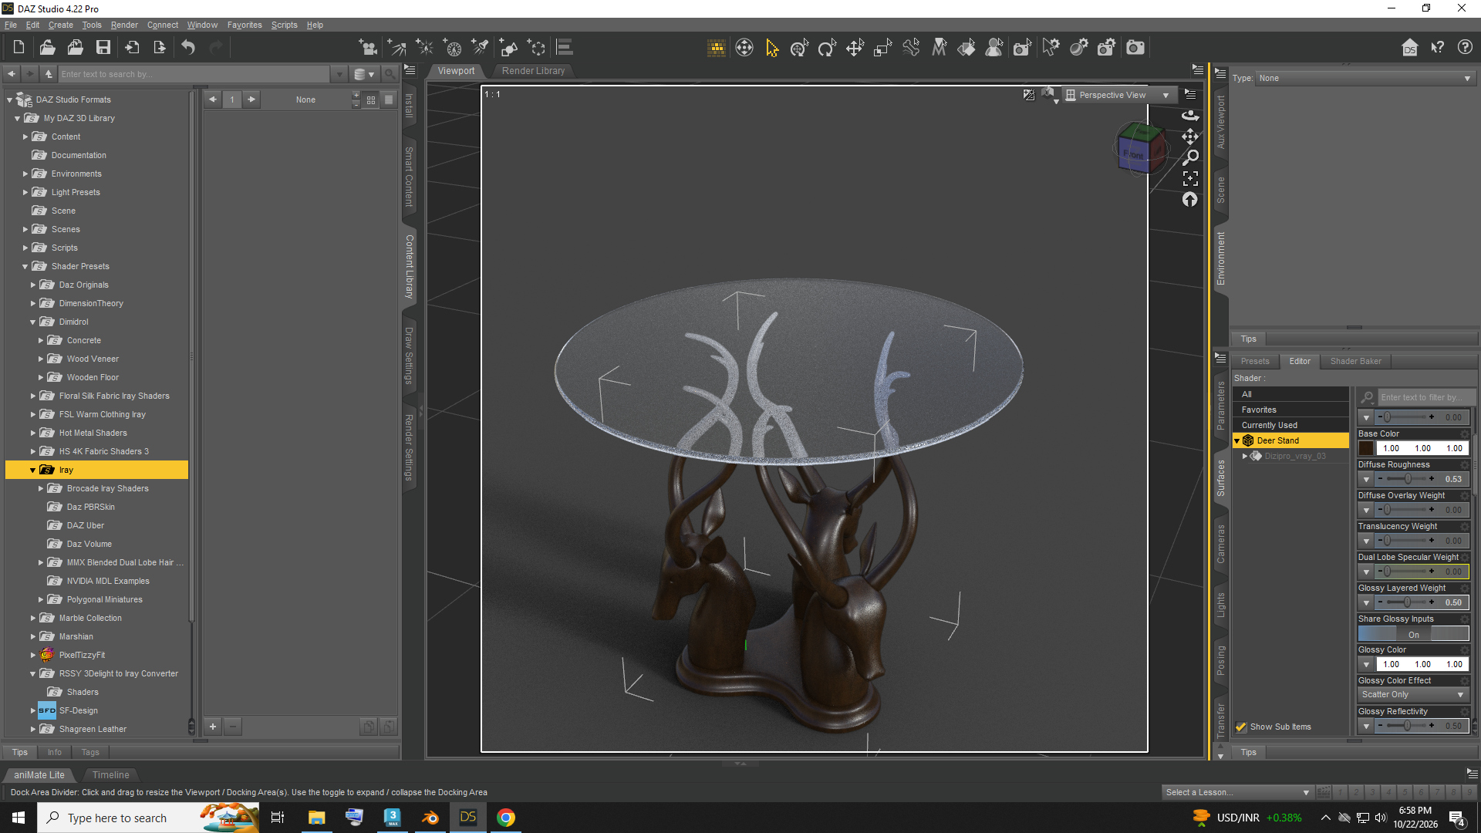Expand the Brocade Iray Shaders folder
The image size is (1481, 833).
point(41,488)
